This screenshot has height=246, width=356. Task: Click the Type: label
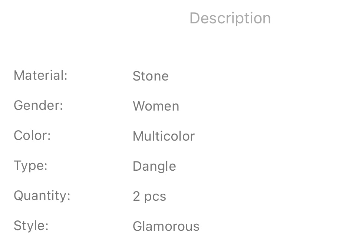coord(31,166)
